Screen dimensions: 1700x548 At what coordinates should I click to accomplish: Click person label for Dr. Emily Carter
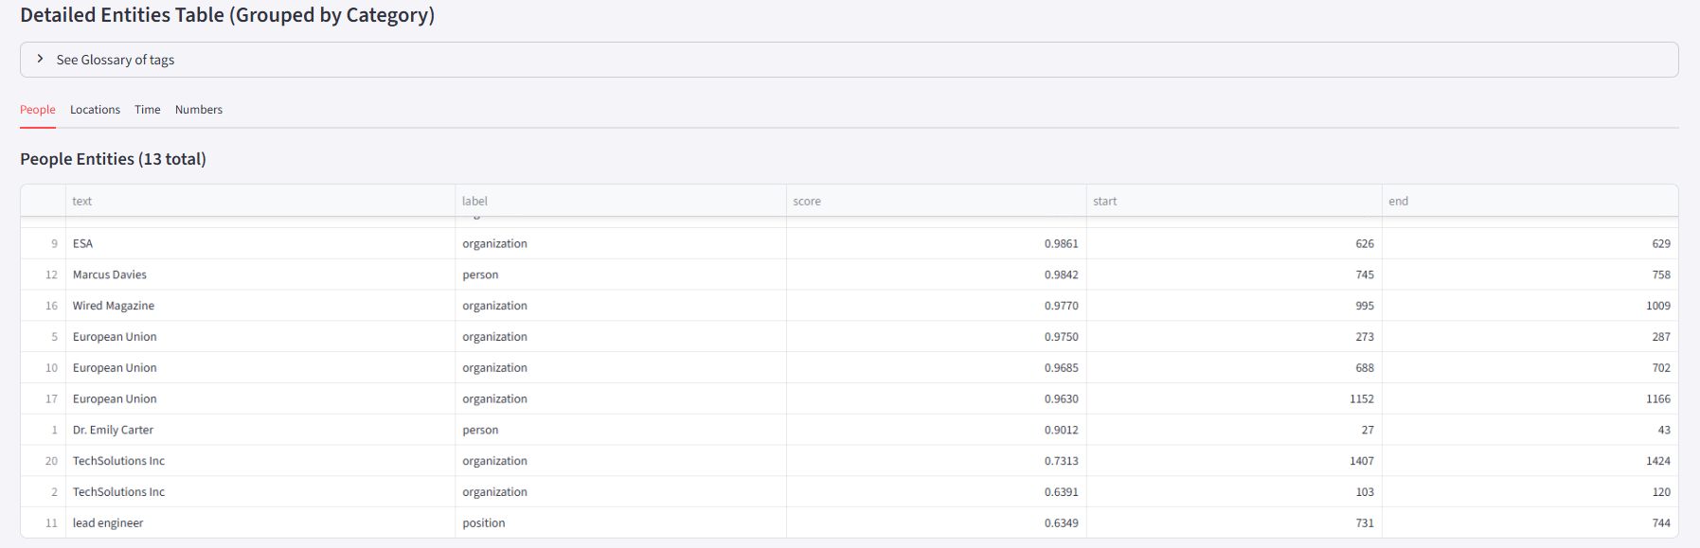(620, 430)
